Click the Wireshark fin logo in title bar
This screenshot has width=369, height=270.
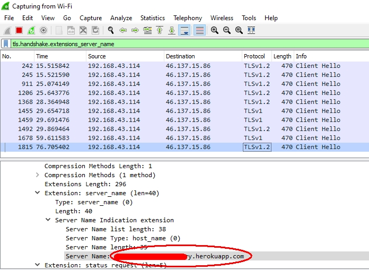(5, 6)
